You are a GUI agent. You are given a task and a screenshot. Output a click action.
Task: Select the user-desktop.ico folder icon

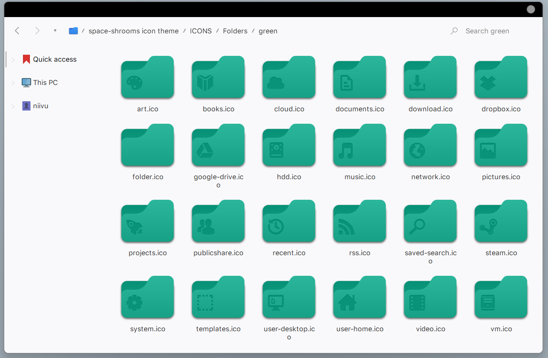coord(289,297)
